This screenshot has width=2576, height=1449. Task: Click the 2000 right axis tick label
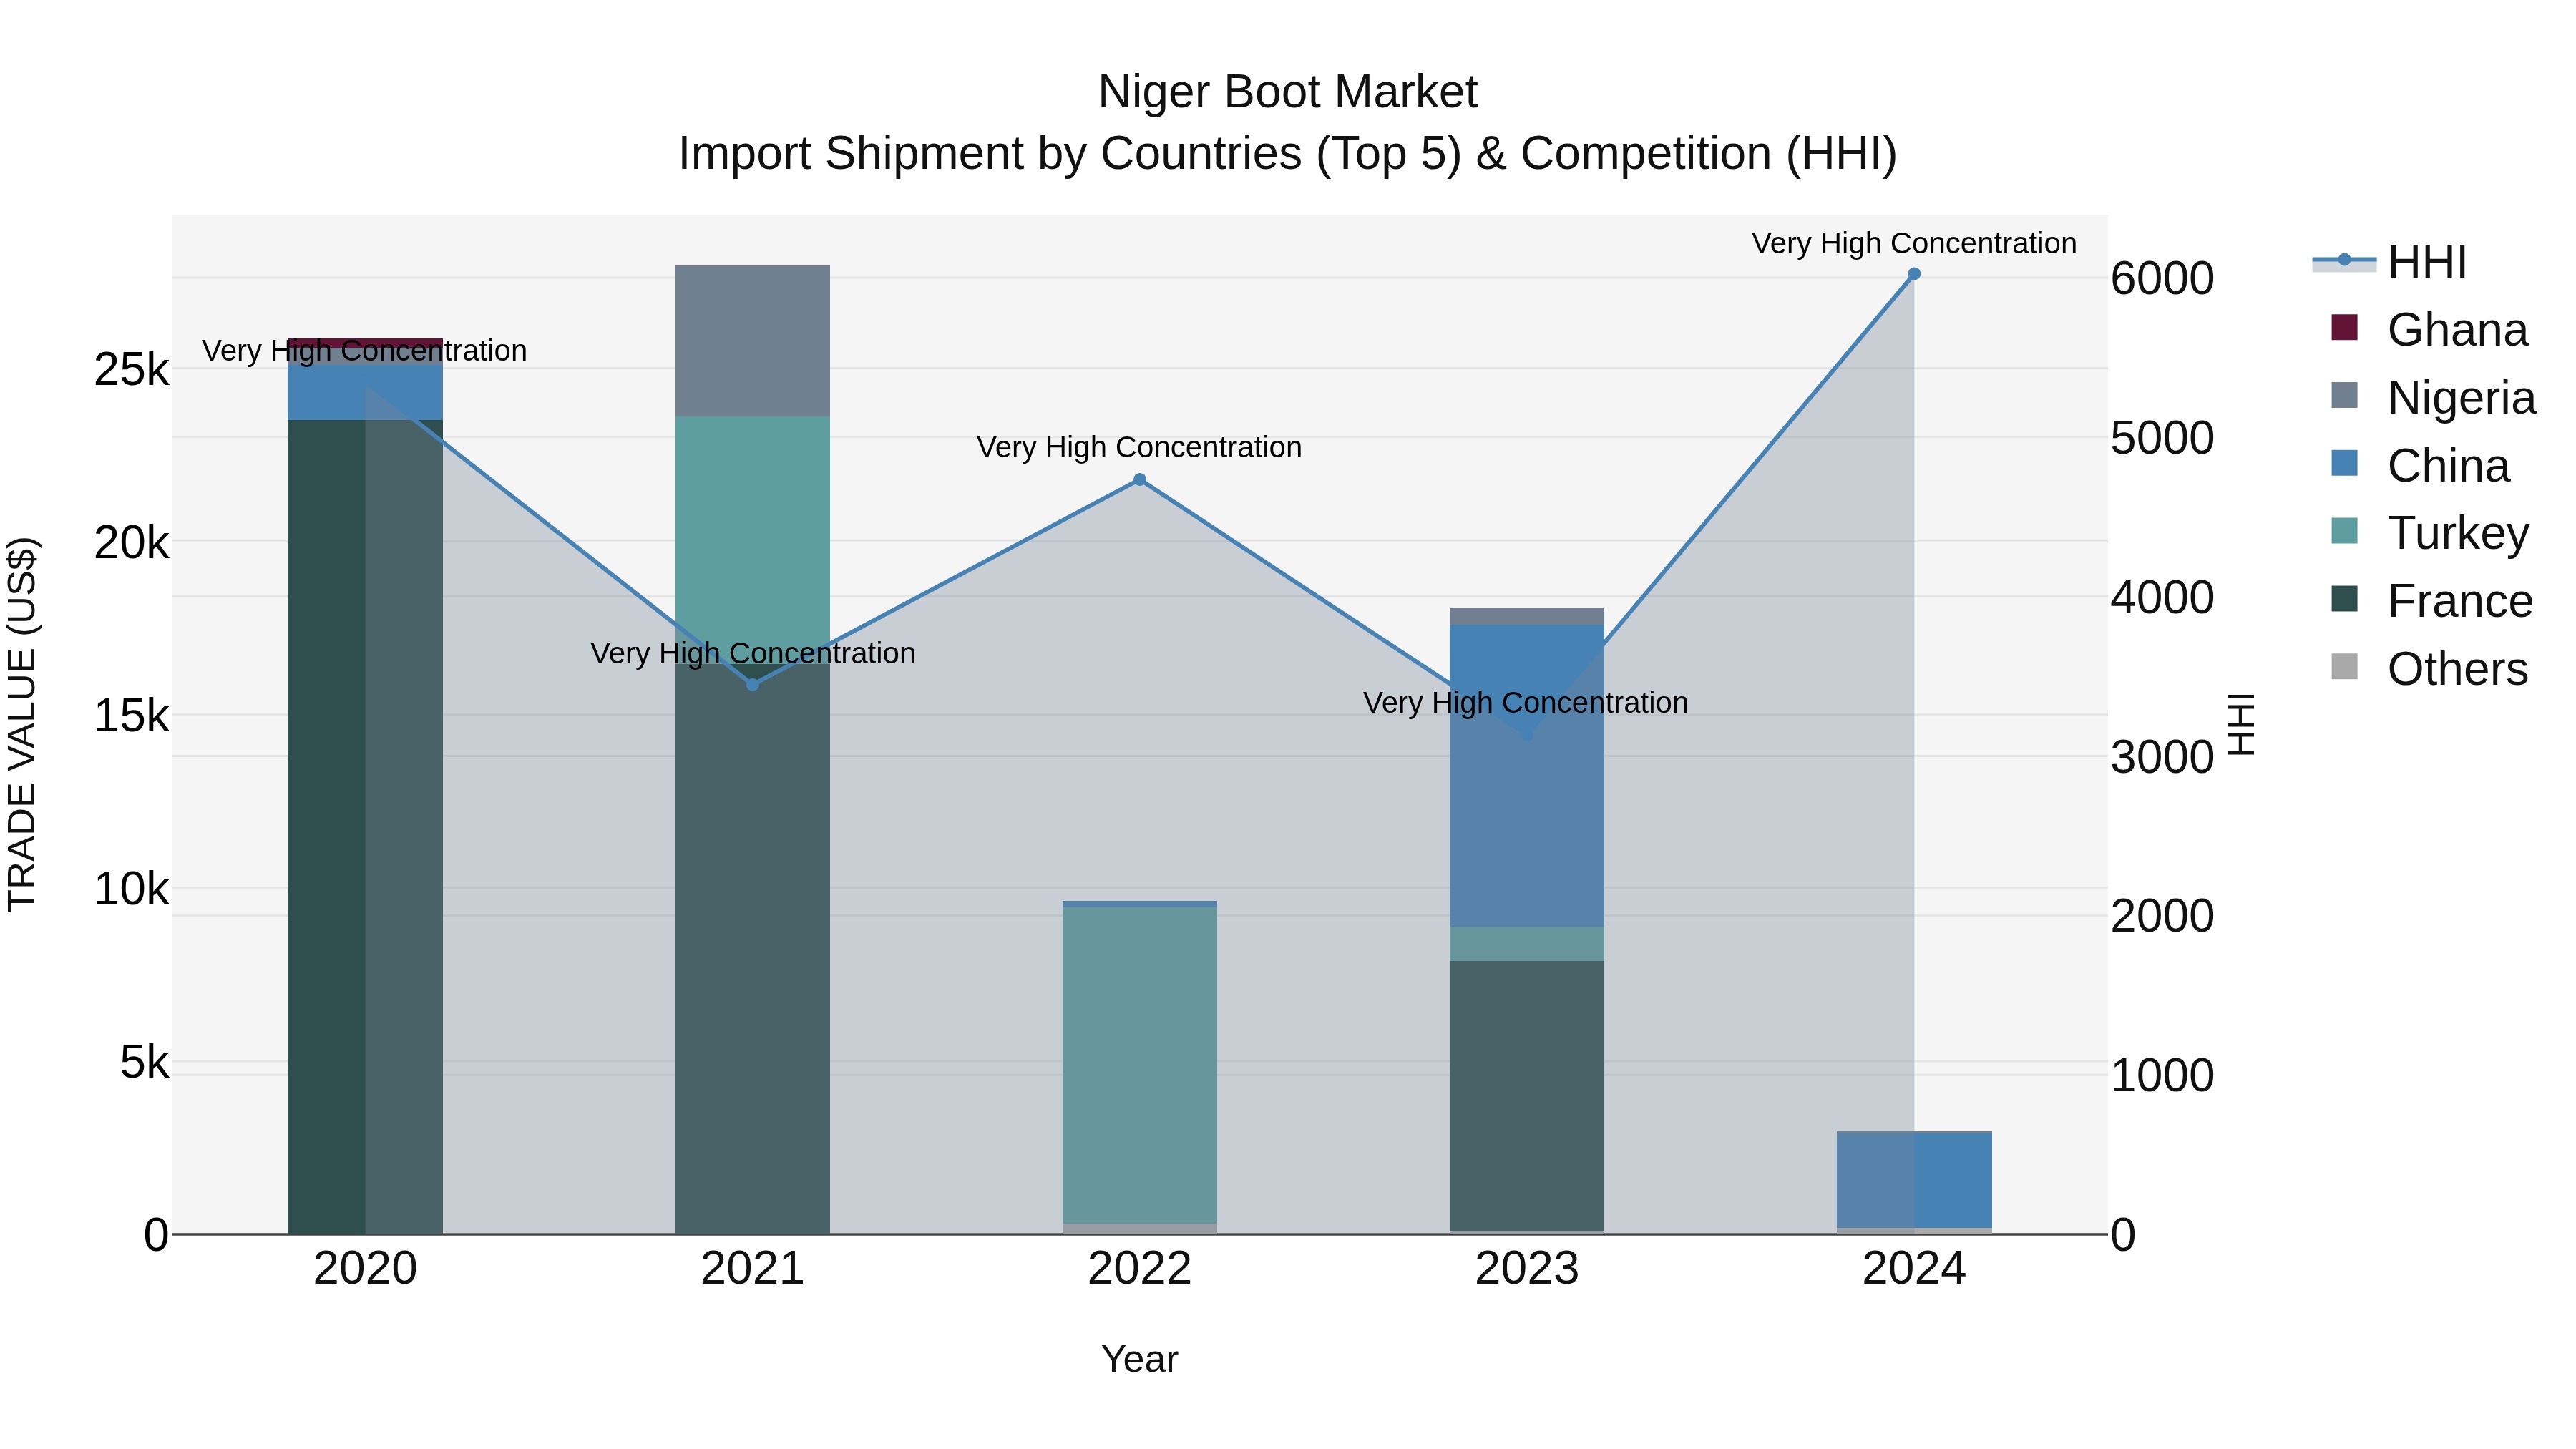(x=2162, y=916)
